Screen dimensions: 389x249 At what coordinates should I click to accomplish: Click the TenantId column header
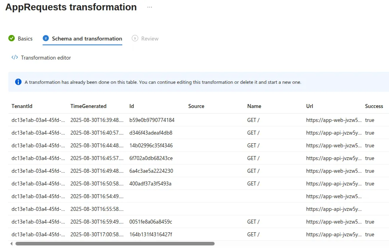(22, 106)
